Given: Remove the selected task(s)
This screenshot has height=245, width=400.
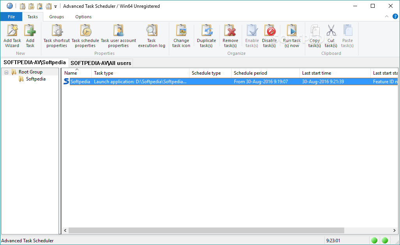Looking at the screenshot, I should point(230,36).
